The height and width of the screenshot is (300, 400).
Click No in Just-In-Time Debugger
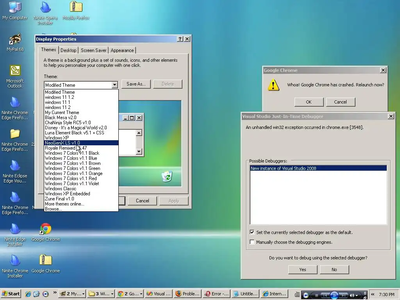pyautogui.click(x=334, y=270)
